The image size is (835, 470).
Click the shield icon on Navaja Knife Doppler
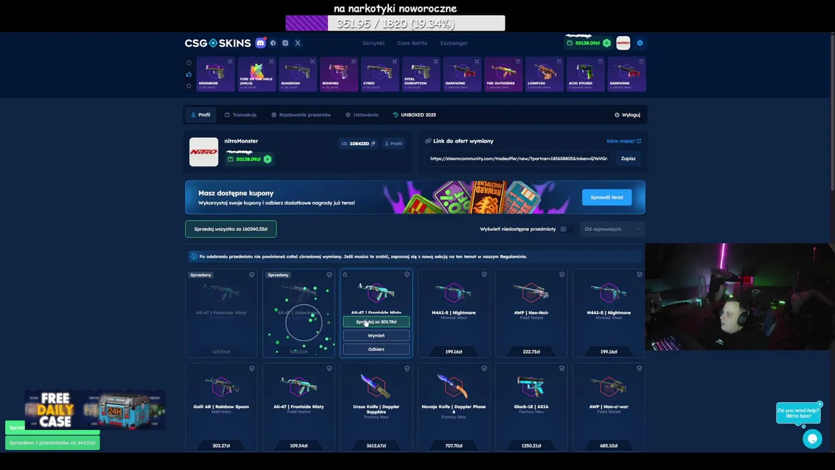[484, 368]
